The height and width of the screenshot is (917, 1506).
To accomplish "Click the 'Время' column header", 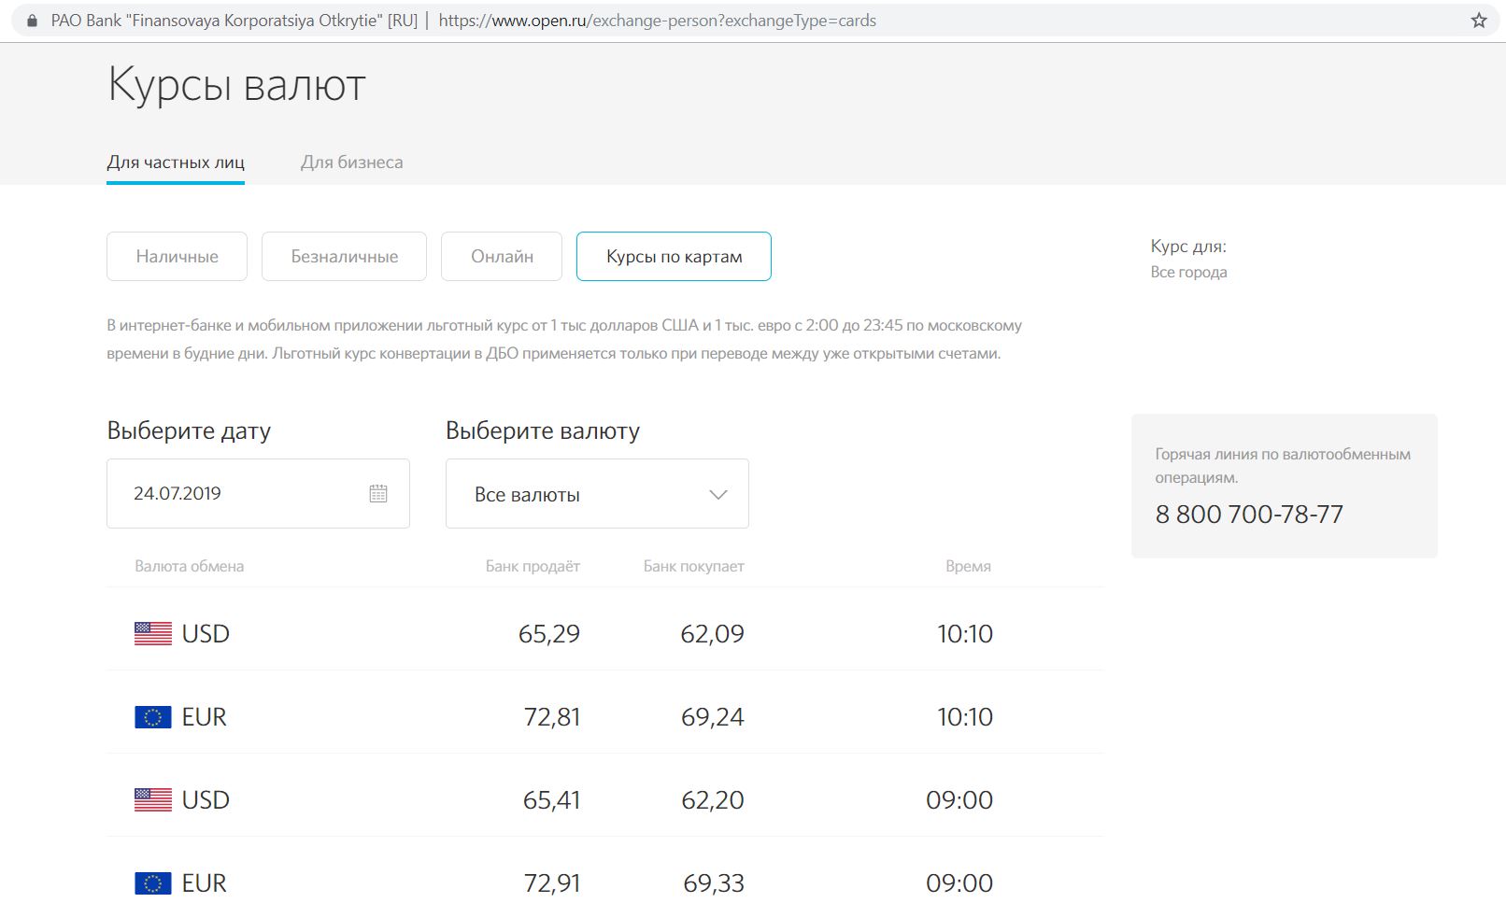I will pos(968,566).
